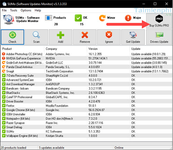Image resolution: width=173 pixels, height=150 pixels.
Task: Select the NVIDIA GeForce Experience product row
Action: (x=86, y=58)
